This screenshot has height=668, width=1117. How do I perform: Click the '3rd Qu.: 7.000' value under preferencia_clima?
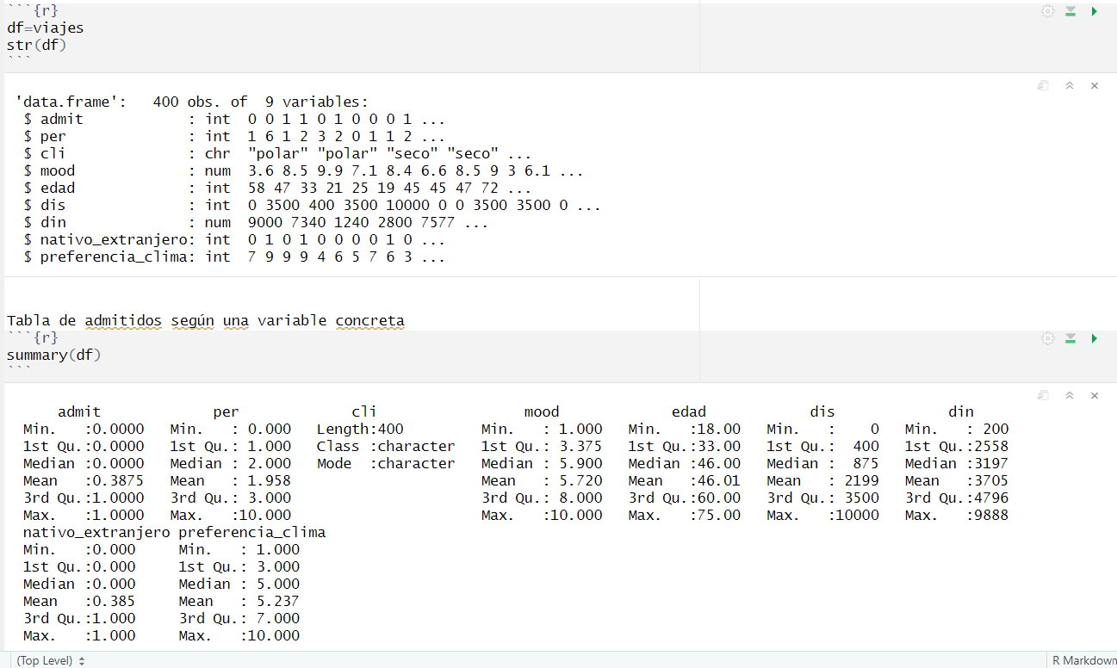239,618
